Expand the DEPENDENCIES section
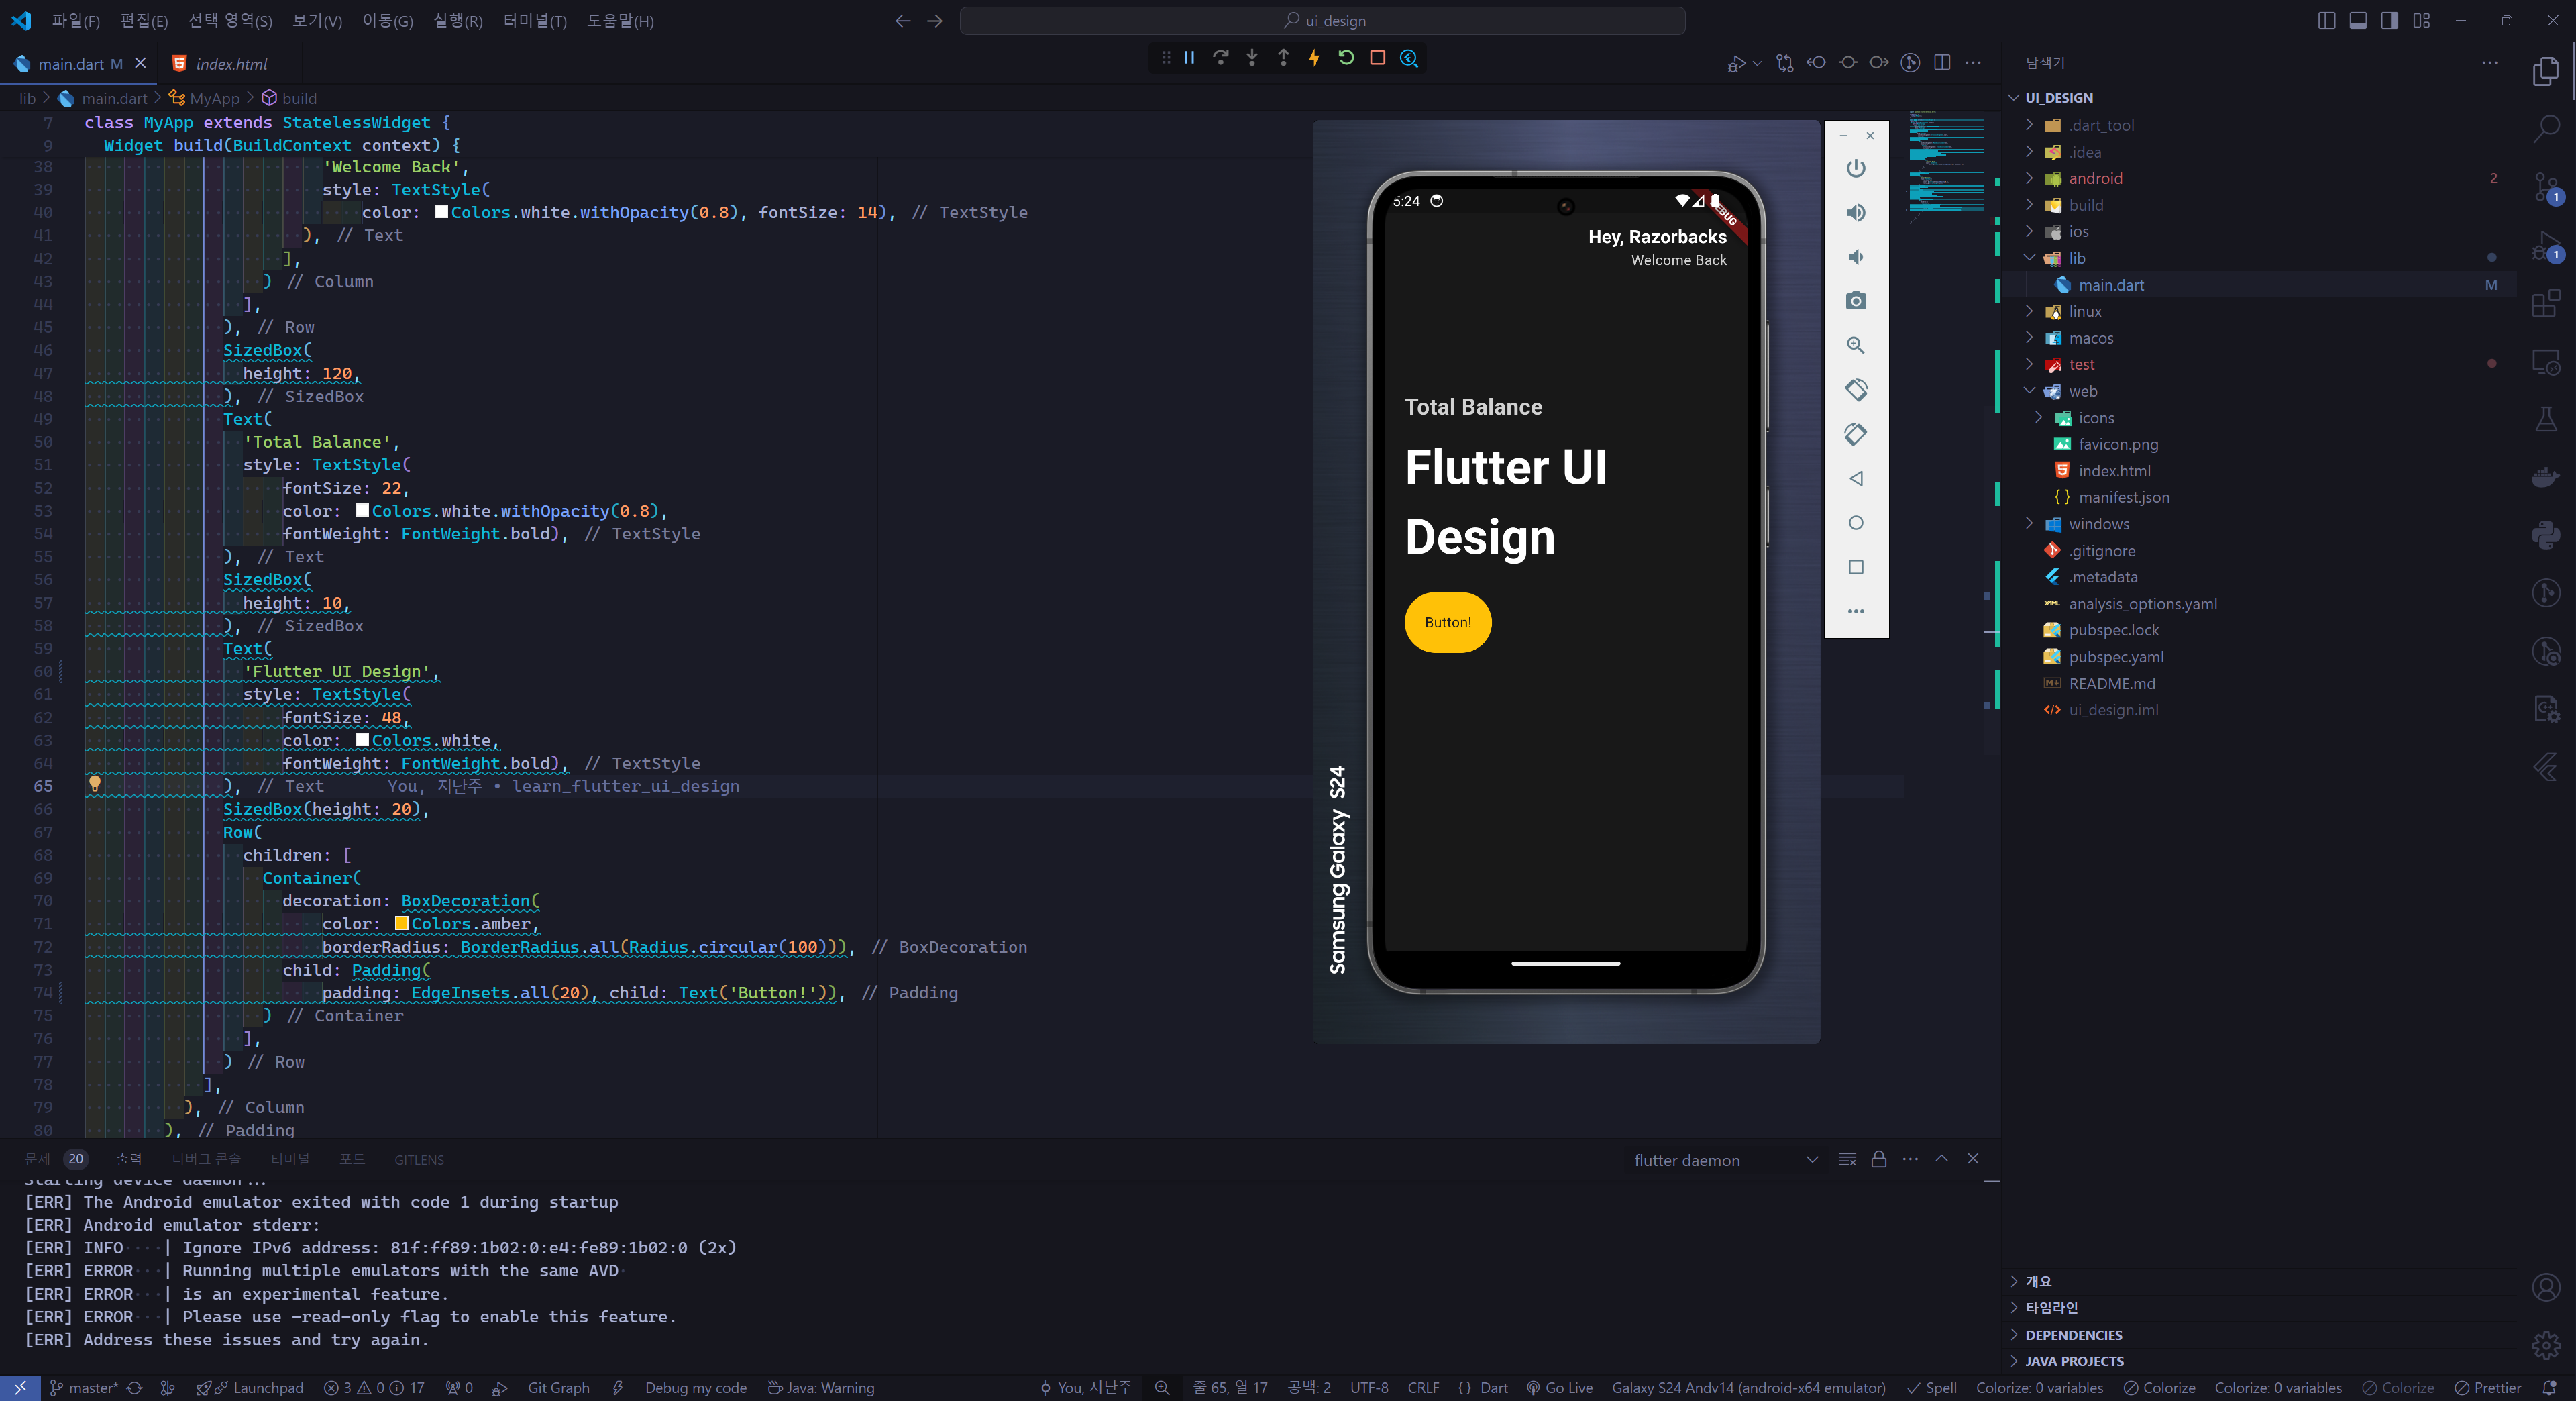The image size is (2576, 1401). 2073,1335
